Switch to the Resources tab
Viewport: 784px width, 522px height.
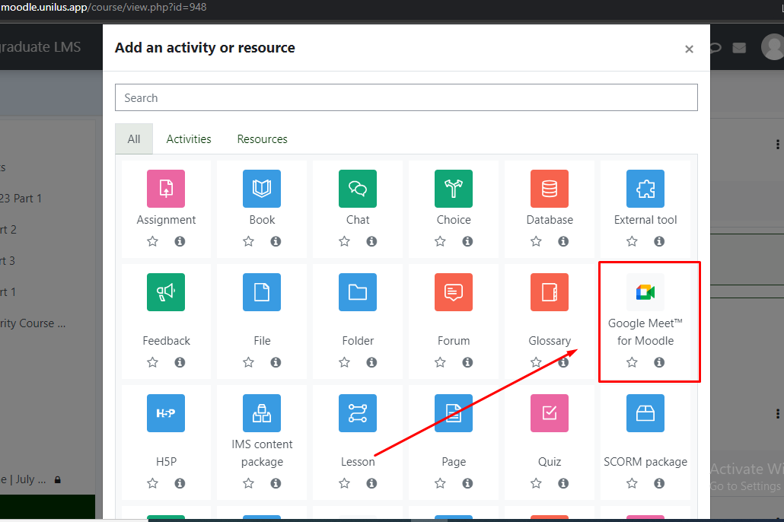pyautogui.click(x=262, y=139)
